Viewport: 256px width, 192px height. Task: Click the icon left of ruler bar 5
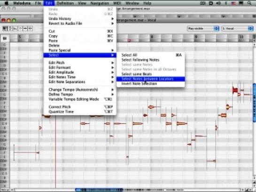5,38
